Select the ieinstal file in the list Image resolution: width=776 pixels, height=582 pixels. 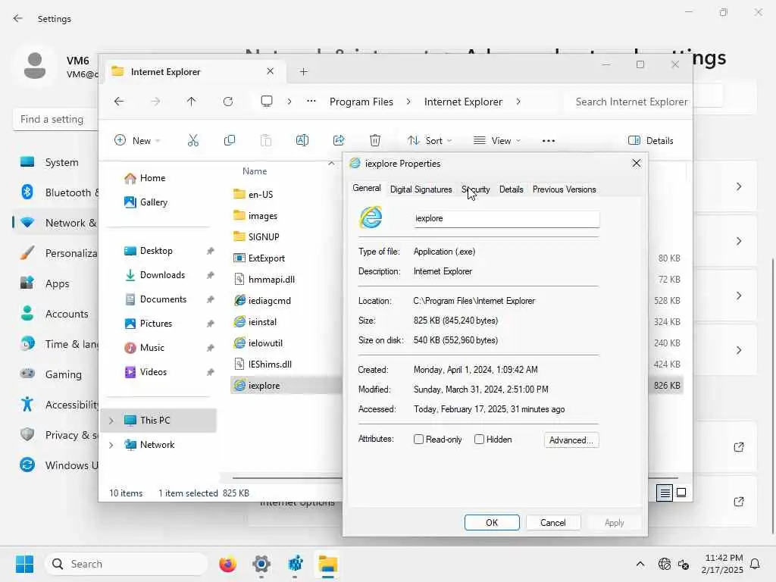[x=262, y=321]
